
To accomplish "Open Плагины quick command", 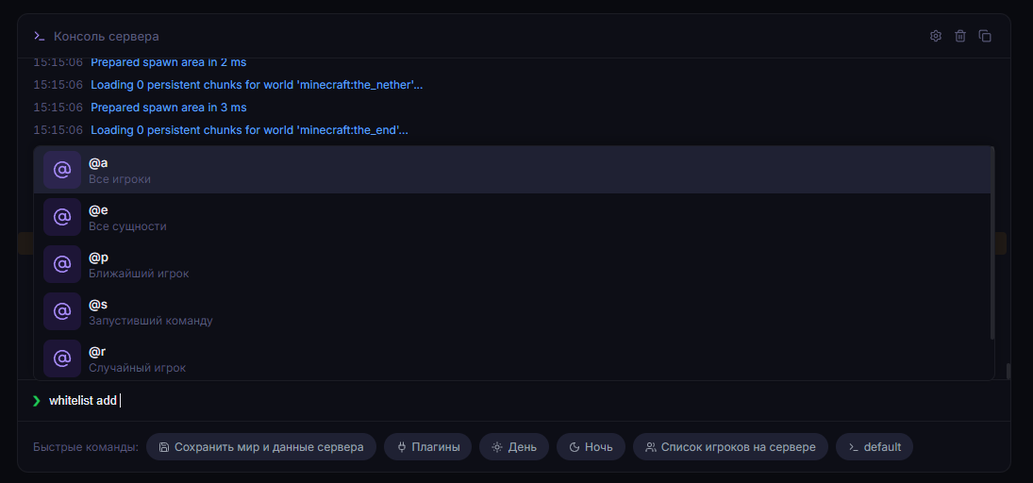I will point(427,447).
